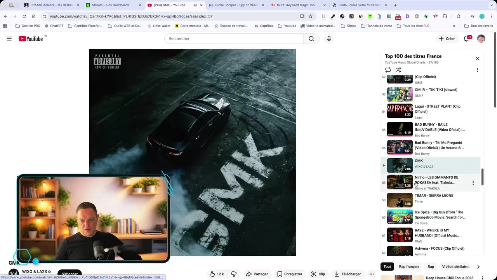Click the playlist panel scrollbar thumb
497x280 pixels.
(483, 177)
